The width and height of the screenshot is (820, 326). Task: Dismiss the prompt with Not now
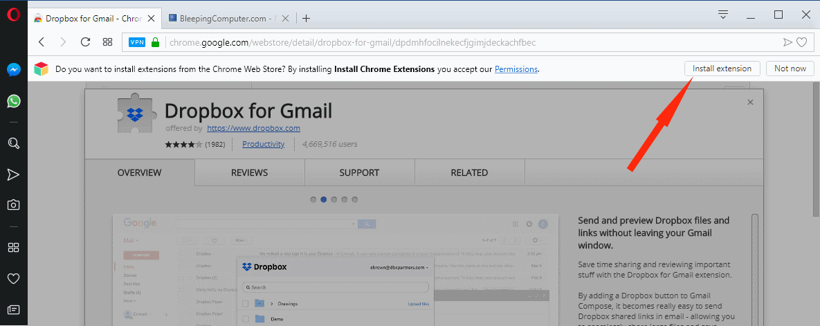coord(790,69)
